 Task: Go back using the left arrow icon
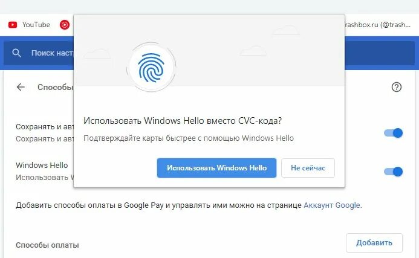(x=21, y=87)
